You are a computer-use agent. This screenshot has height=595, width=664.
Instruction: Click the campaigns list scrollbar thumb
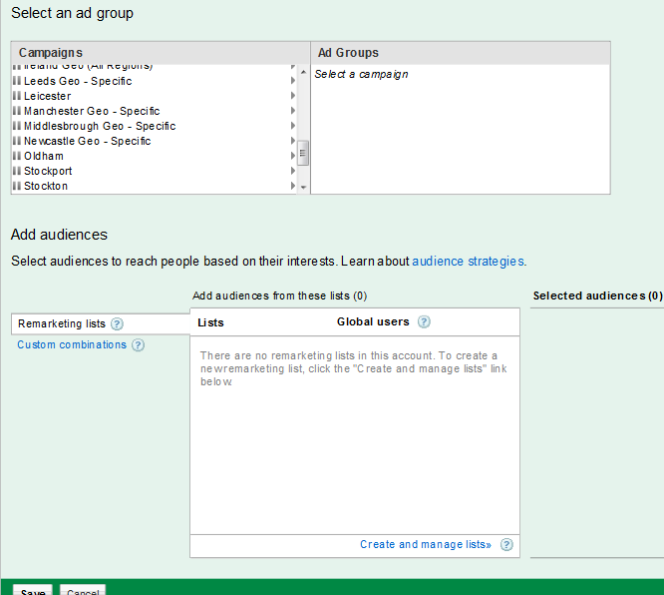click(x=303, y=152)
